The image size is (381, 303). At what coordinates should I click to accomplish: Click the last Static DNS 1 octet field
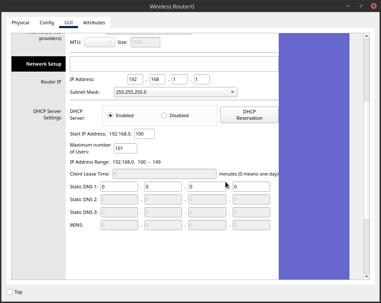coord(251,187)
